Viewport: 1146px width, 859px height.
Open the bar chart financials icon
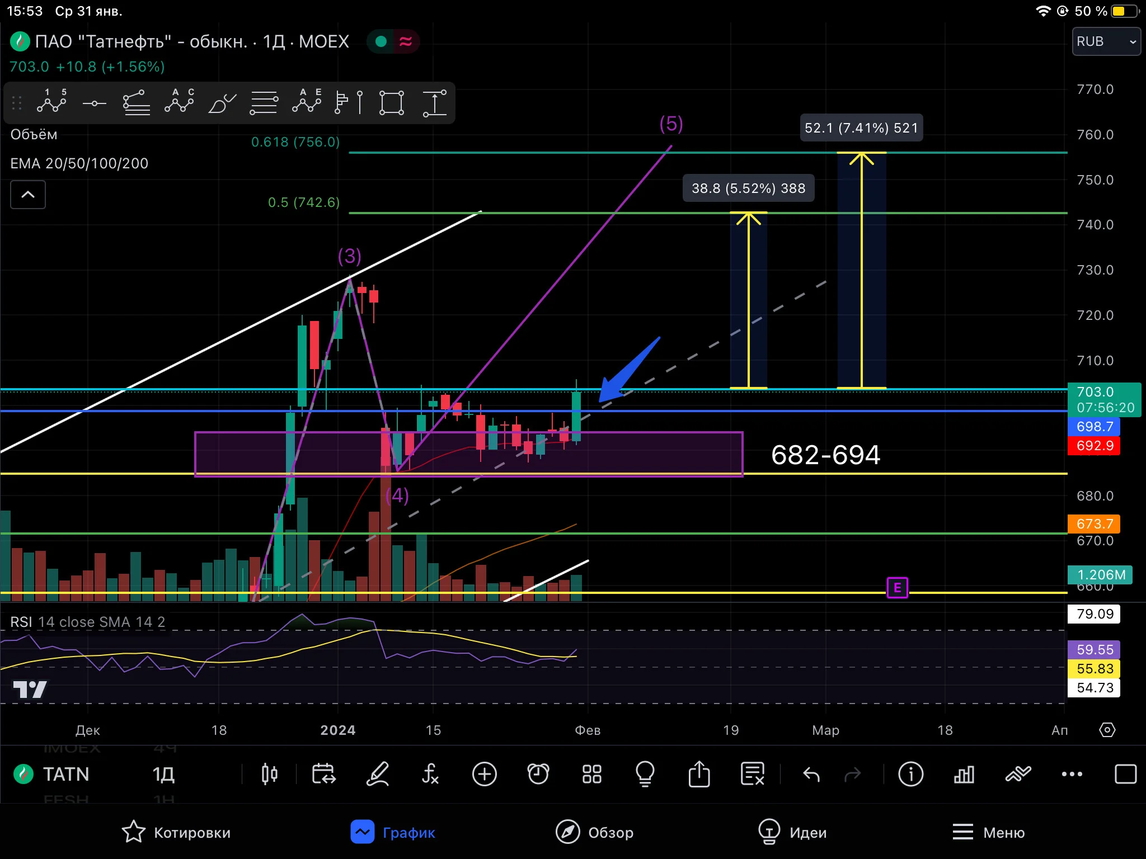click(964, 775)
